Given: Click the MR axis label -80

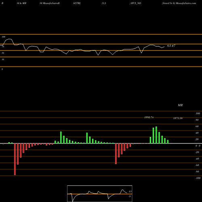Looking at the screenshot, I should (x=197, y=172).
